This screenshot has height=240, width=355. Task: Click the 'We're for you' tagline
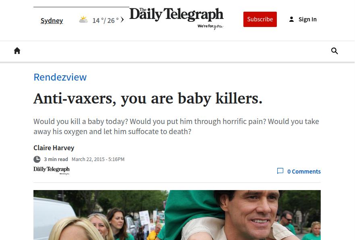click(210, 27)
